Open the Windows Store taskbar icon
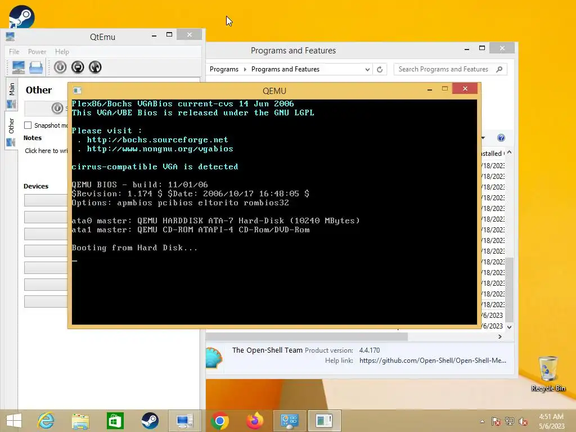 (115, 421)
